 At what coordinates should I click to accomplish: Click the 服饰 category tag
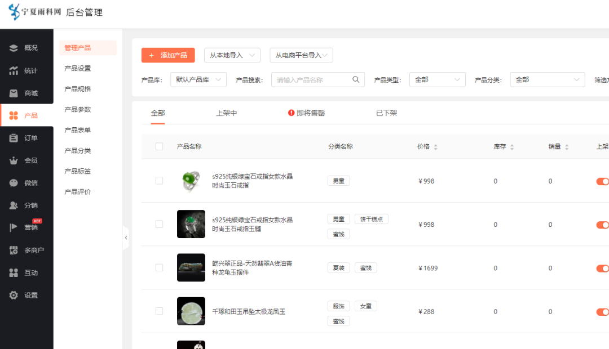[x=339, y=306]
